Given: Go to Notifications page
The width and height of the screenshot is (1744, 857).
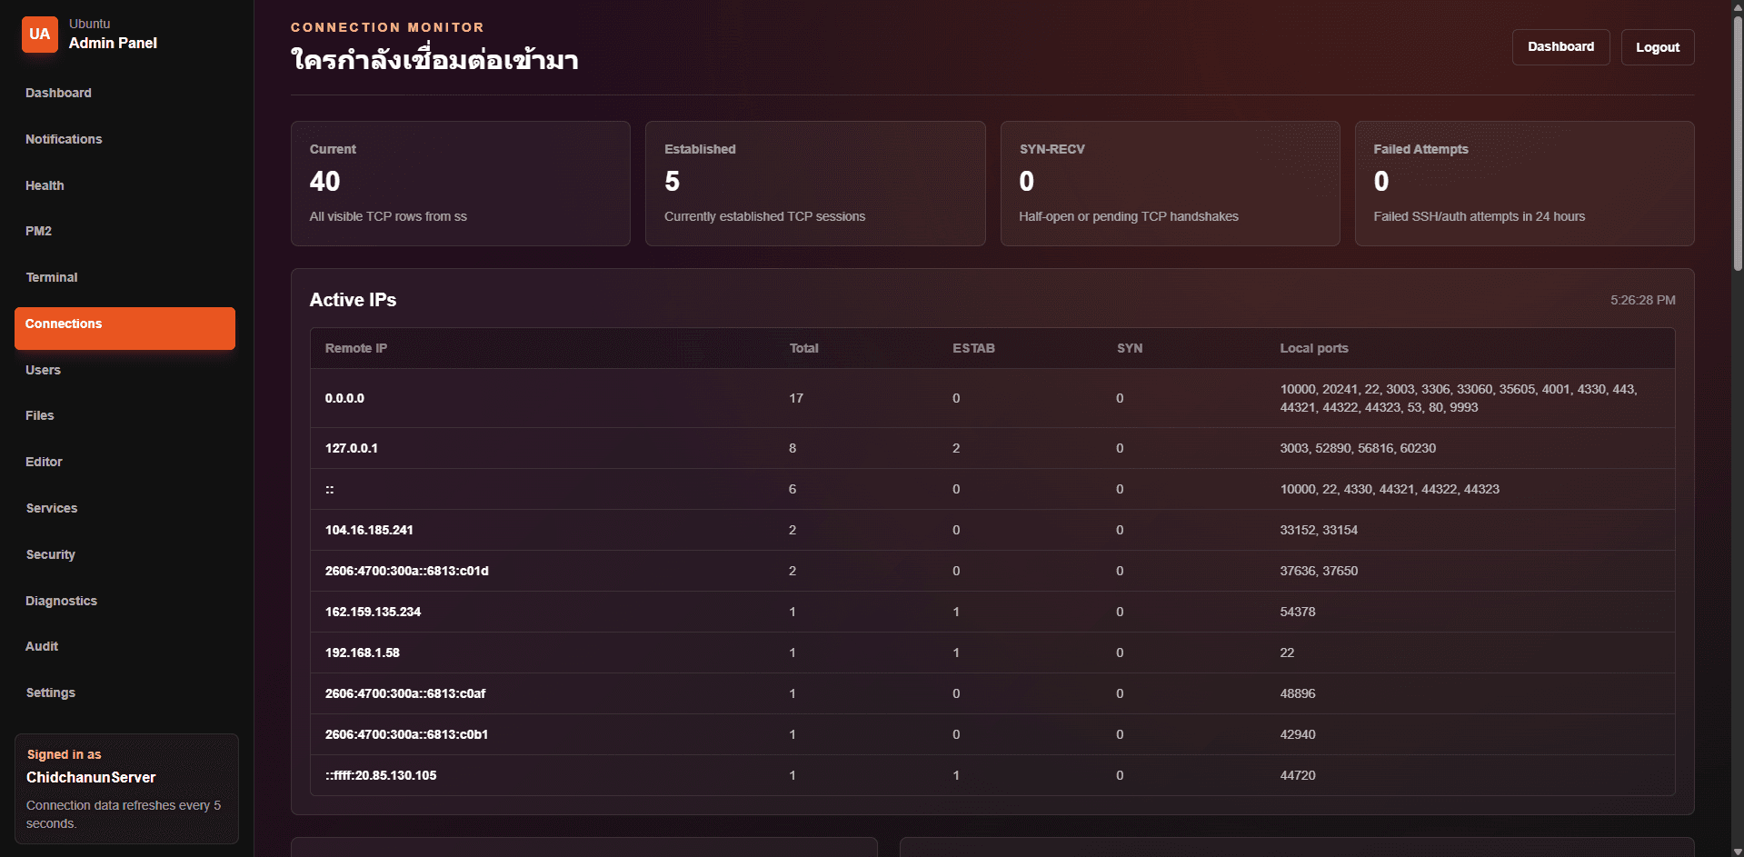Looking at the screenshot, I should coord(64,139).
